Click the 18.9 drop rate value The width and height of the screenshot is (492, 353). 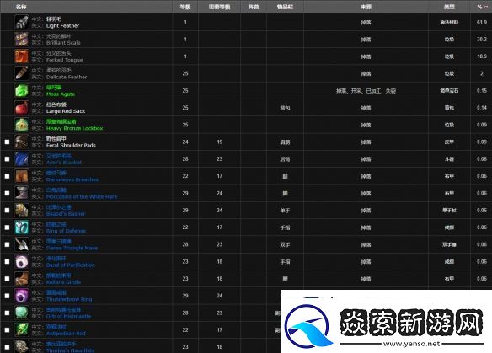[482, 56]
